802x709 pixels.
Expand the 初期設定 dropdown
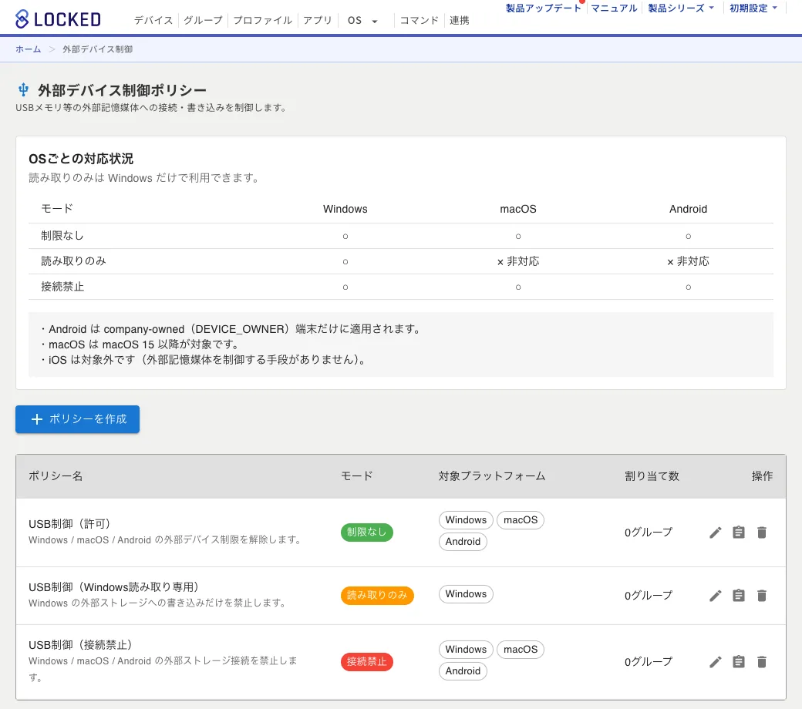coord(753,8)
